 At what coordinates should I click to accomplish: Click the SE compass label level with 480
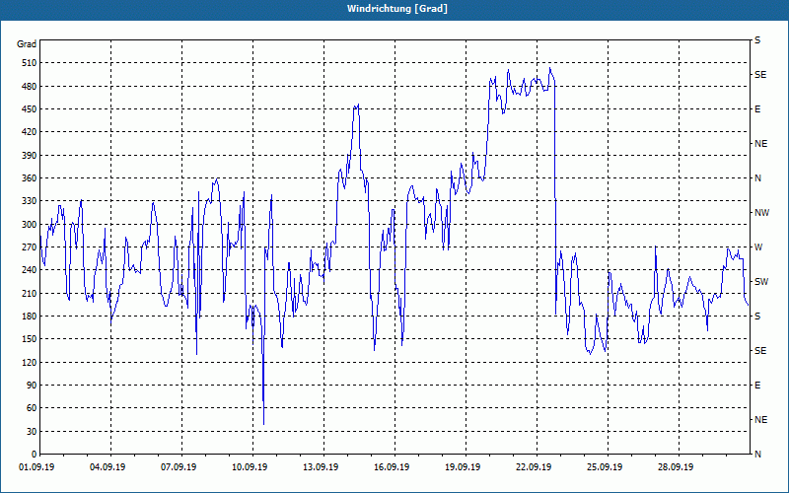coord(760,75)
